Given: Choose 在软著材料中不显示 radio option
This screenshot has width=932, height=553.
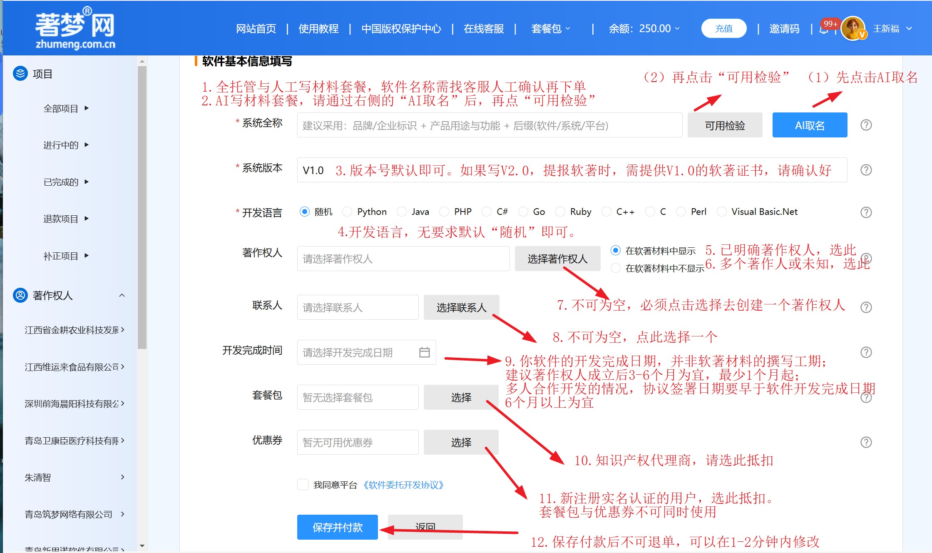Looking at the screenshot, I should point(616,268).
